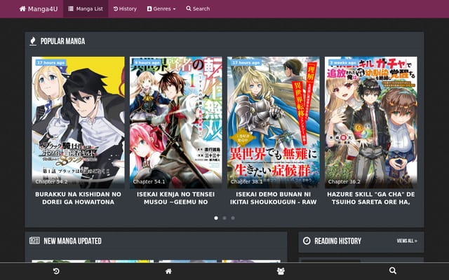Click the Reading History clock icon

point(307,241)
